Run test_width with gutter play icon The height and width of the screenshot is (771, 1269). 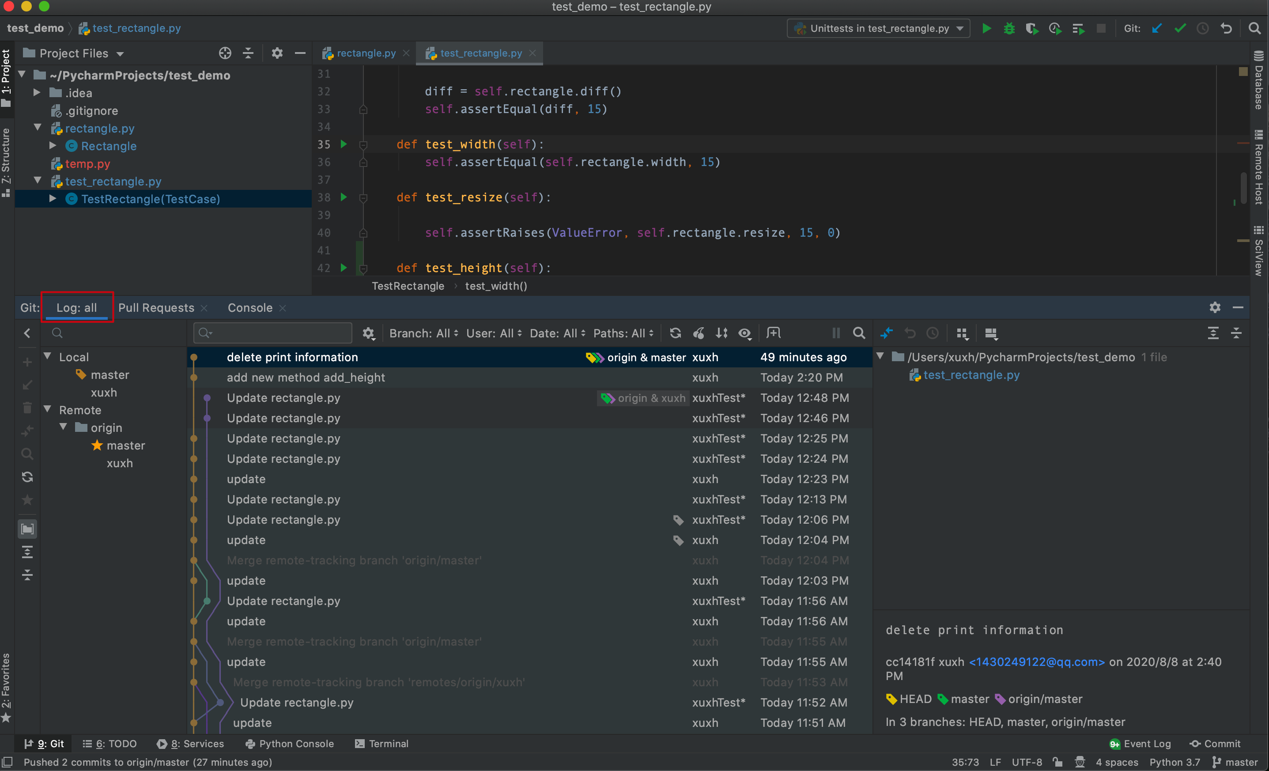pyautogui.click(x=344, y=144)
